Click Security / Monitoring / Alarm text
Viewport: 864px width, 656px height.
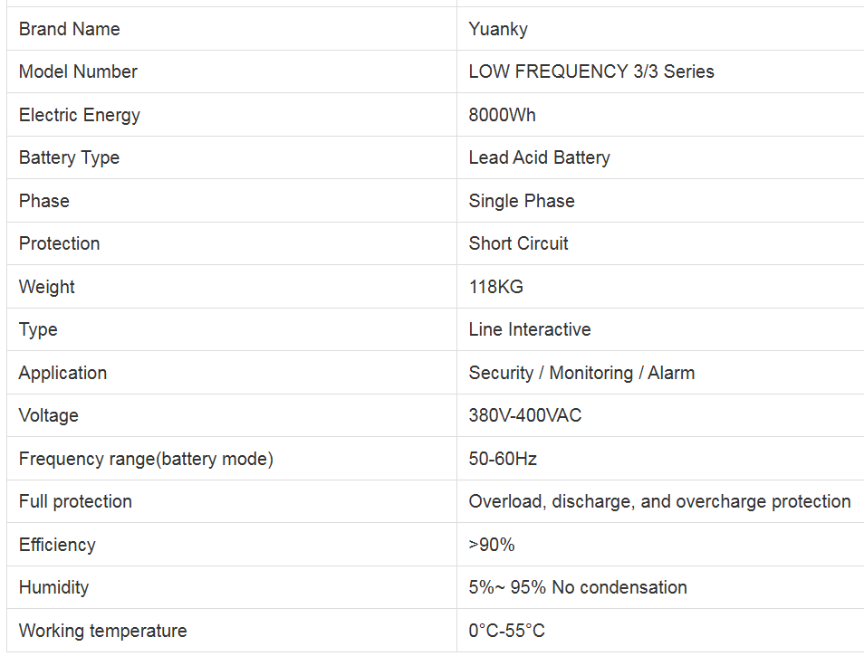coord(581,373)
